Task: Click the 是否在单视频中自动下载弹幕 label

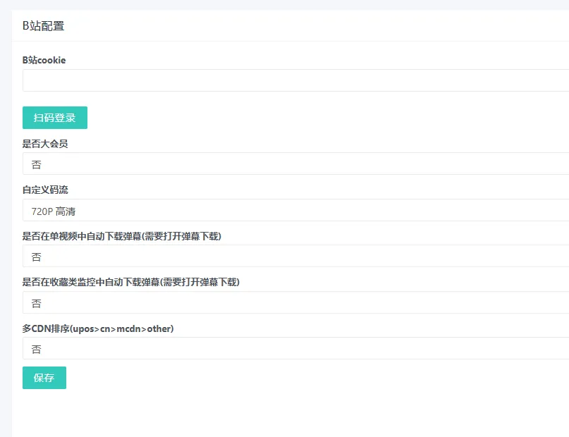Action: coord(122,236)
